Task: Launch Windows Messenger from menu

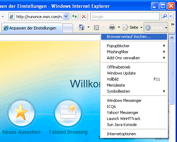Action: point(134,100)
